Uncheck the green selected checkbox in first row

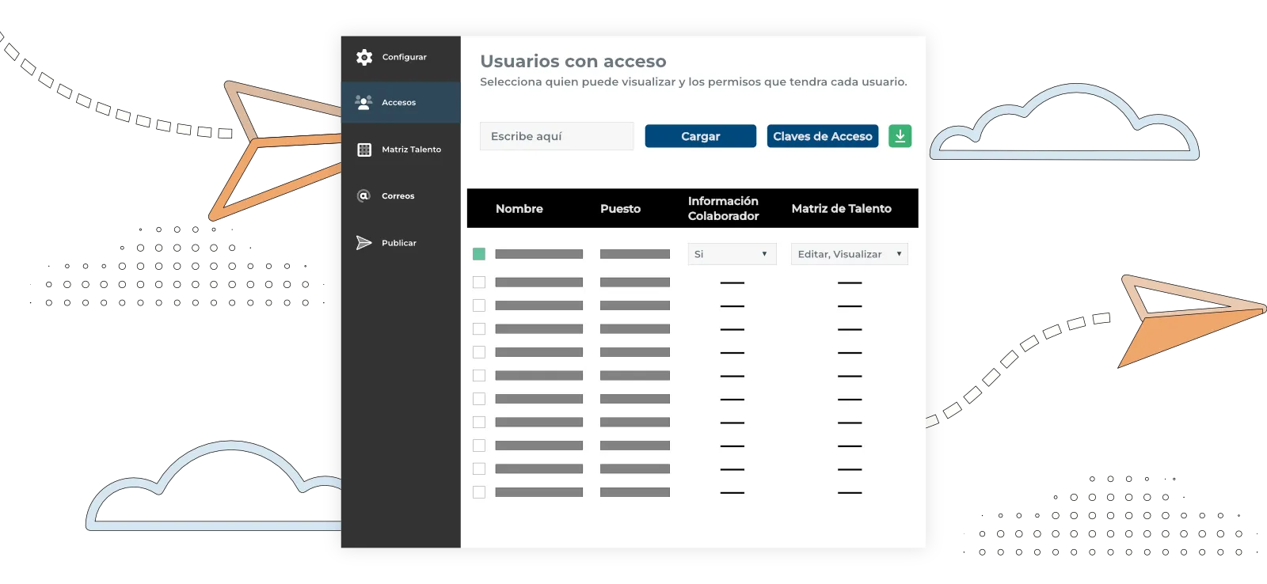point(479,254)
